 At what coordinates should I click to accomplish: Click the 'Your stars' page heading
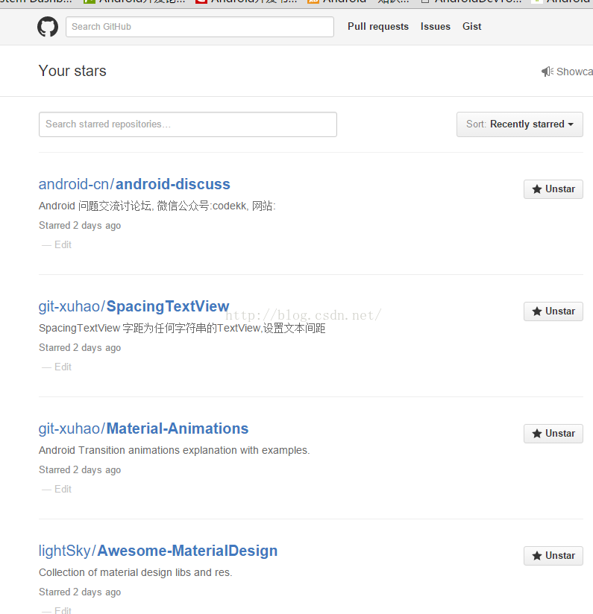tap(72, 71)
